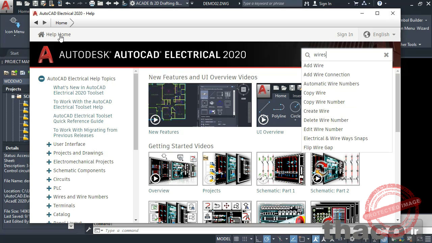432x243 pixels.
Task: Toggle grid display in the status bar
Action: pyautogui.click(x=236, y=239)
